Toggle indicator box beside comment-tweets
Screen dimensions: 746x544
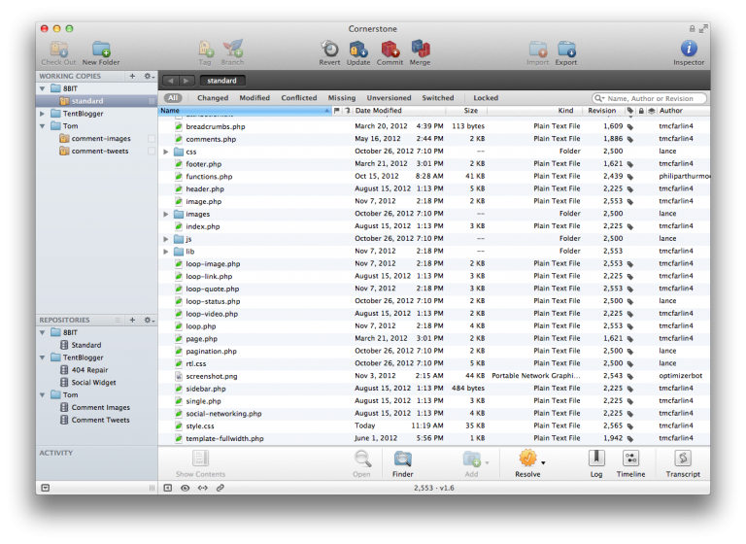152,151
